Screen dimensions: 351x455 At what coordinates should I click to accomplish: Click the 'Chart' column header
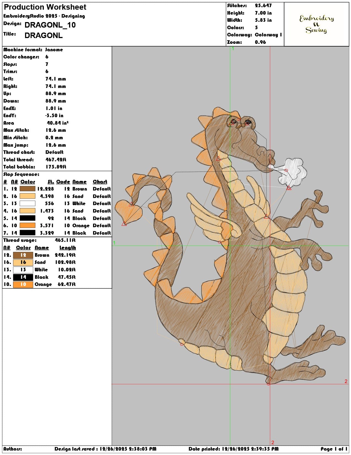pyautogui.click(x=100, y=182)
